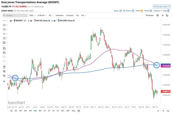The width and height of the screenshot is (173, 114).
Task: Open the Actions dropdown menu
Action: 157,11
